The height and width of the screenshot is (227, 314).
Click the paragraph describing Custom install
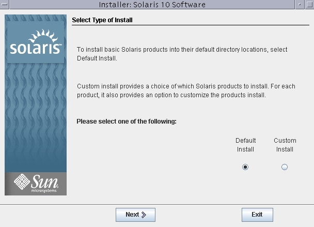pos(185,90)
